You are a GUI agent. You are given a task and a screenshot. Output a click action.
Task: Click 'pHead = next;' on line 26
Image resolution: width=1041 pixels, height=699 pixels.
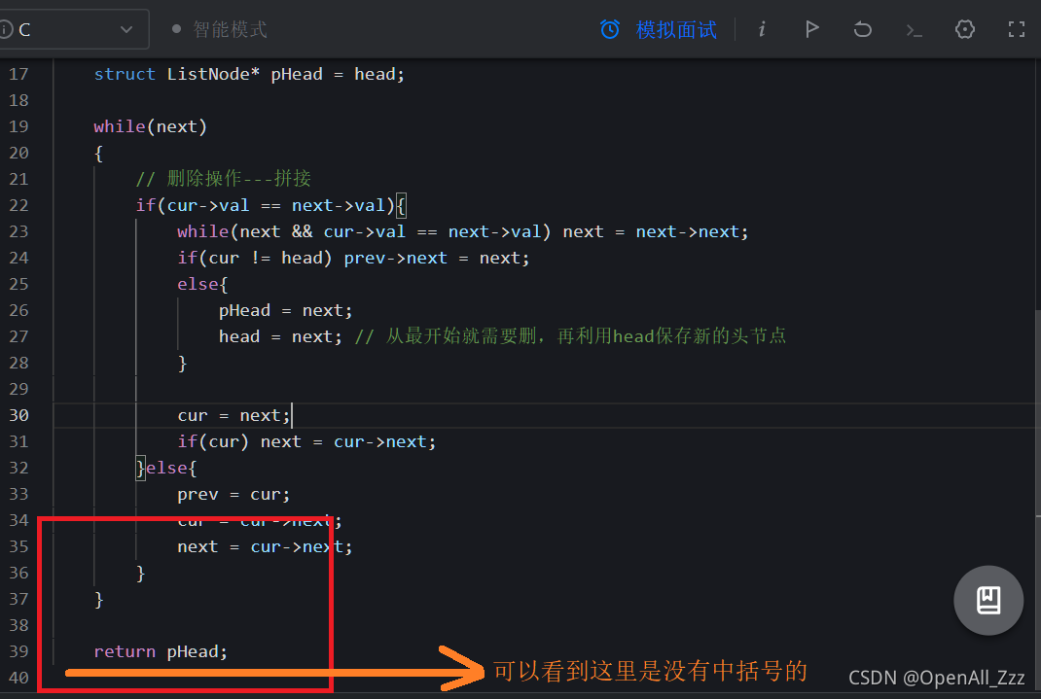click(285, 310)
